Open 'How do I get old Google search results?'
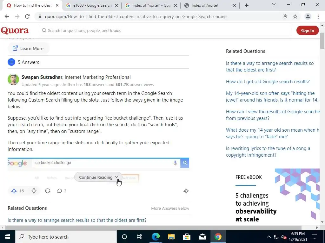 (268, 82)
